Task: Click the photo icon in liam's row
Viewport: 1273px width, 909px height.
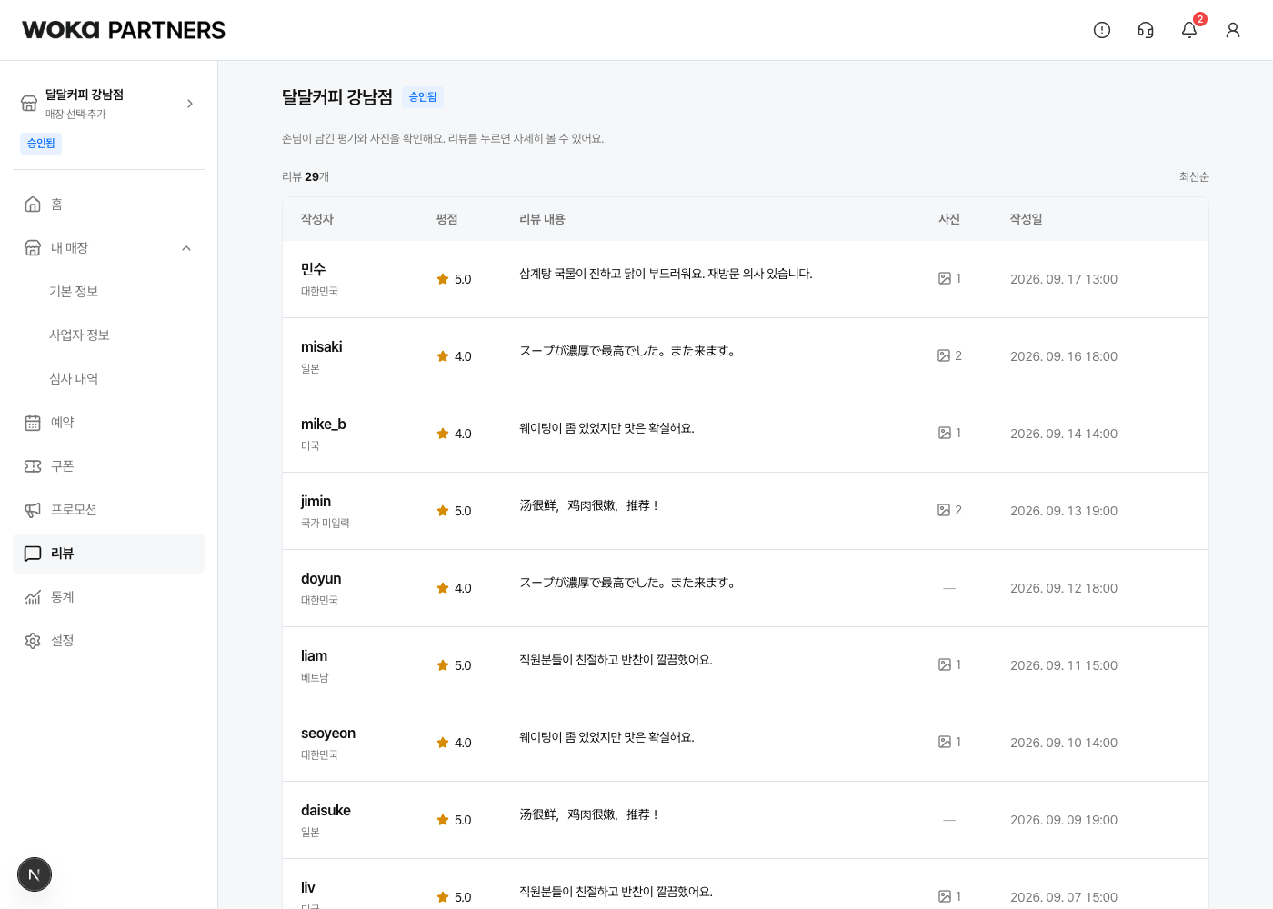Action: [945, 665]
